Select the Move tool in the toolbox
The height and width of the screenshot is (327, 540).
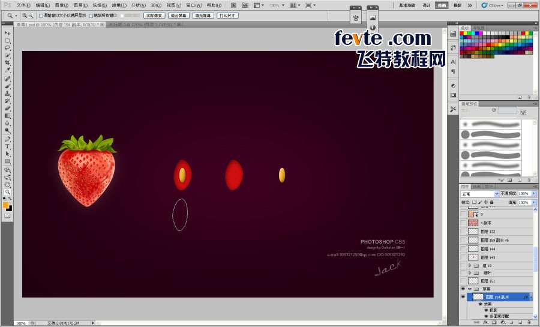7,33
